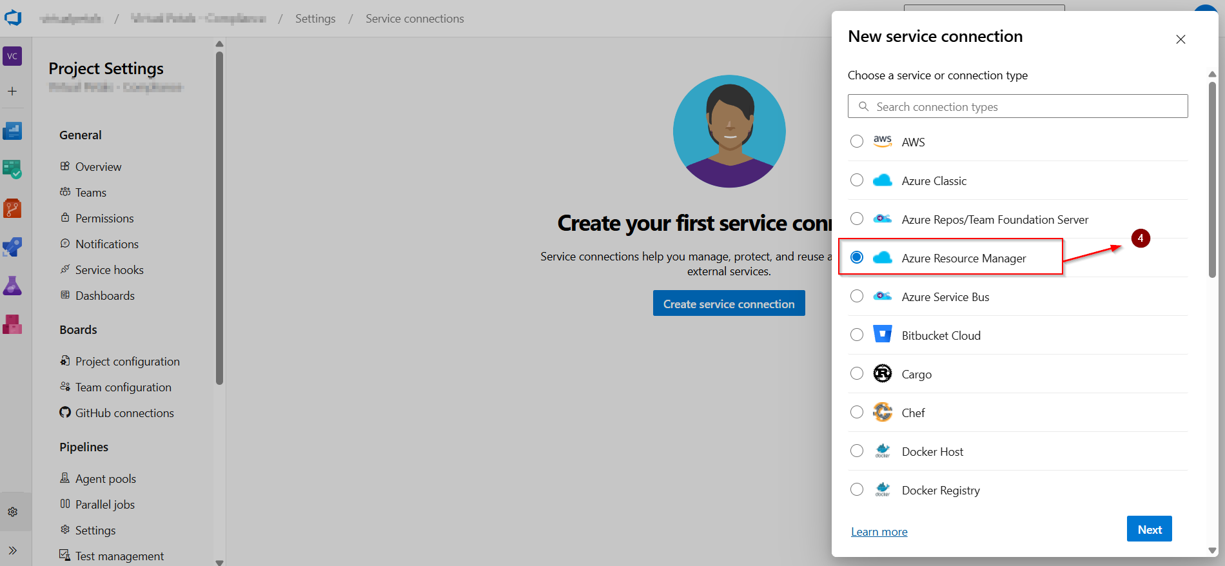Click the search magnifier icon in connection types
The image size is (1225, 566).
863,106
